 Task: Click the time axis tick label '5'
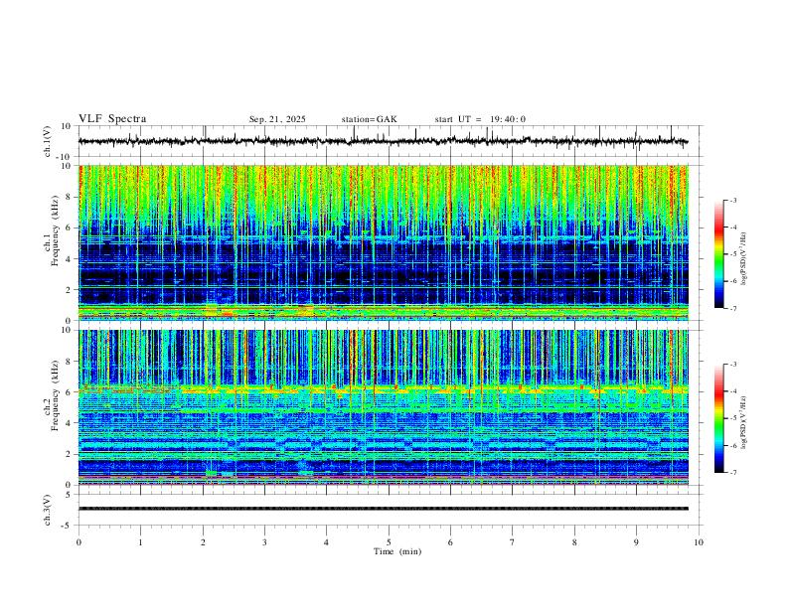pyautogui.click(x=389, y=542)
